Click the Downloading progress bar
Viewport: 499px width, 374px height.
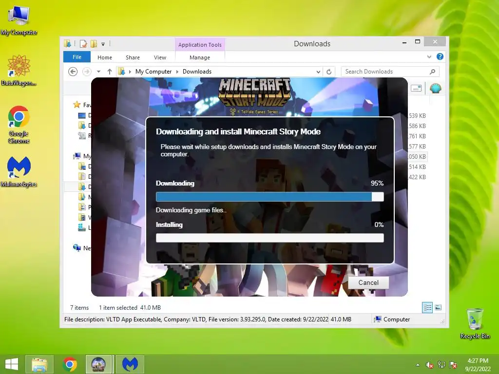coord(270,197)
